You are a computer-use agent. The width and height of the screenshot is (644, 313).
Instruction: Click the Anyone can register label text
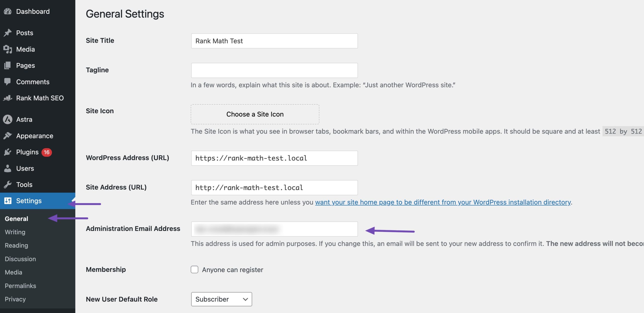[x=232, y=270]
